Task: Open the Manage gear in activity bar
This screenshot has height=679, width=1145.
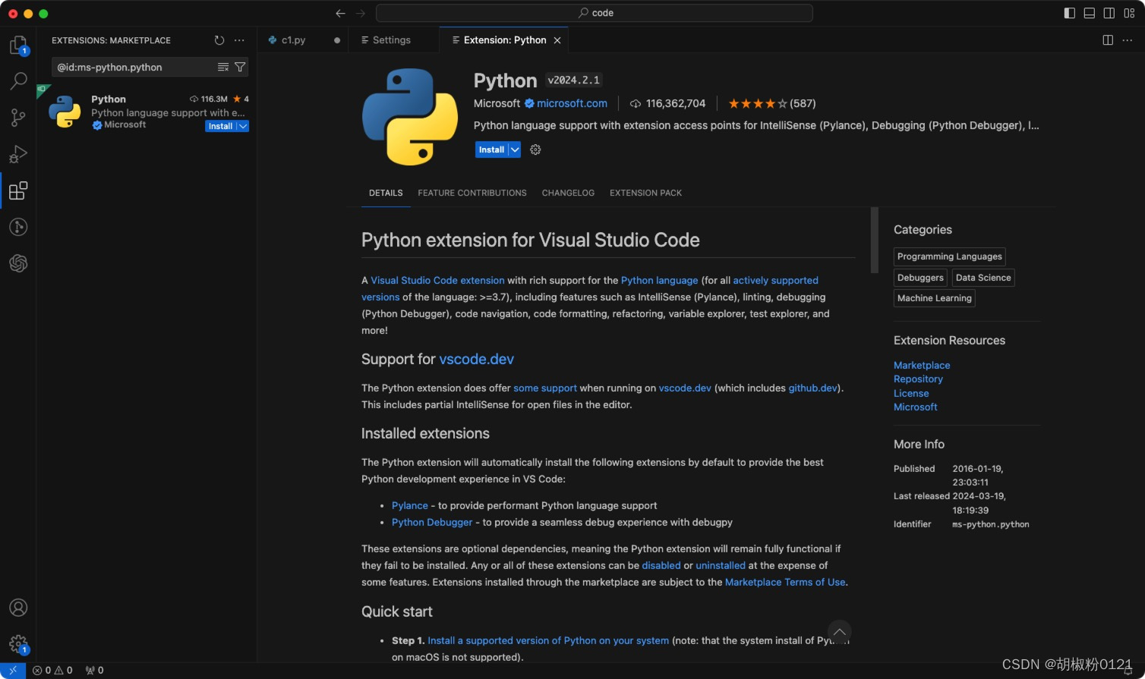Action: [18, 645]
